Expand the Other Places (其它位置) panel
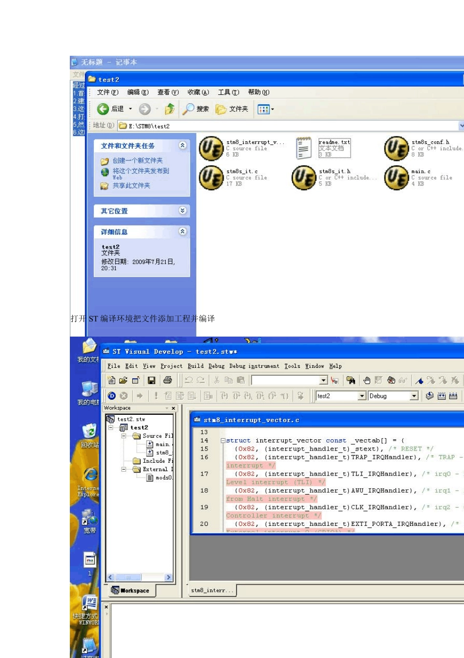The height and width of the screenshot is (658, 464). [x=182, y=210]
